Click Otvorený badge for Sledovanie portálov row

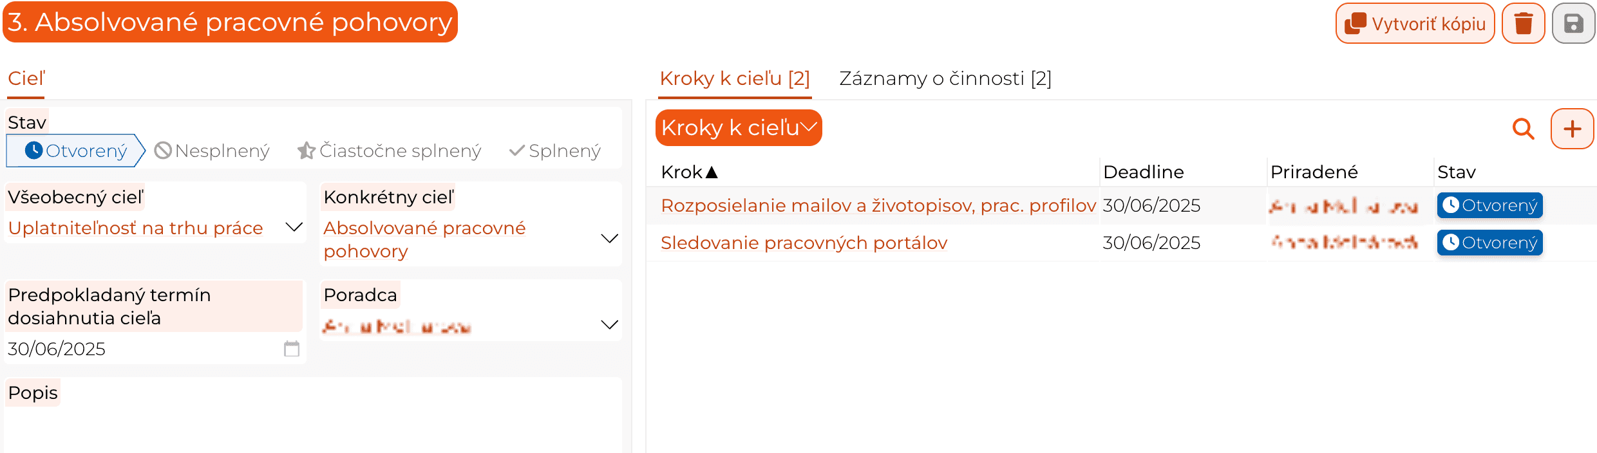point(1489,243)
